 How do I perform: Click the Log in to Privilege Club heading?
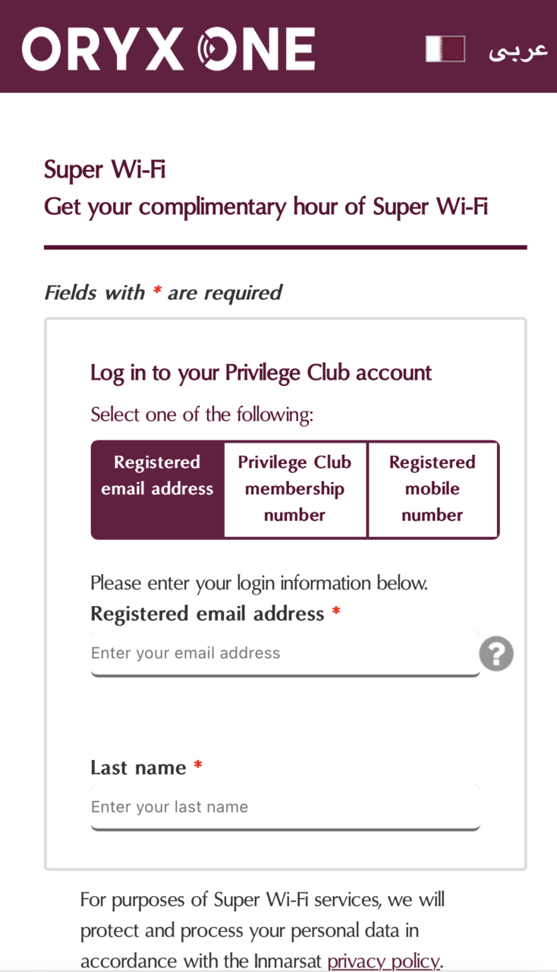261,373
